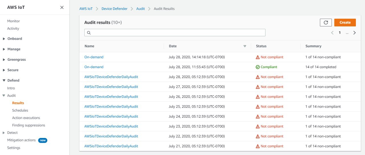Click the refresh audit results icon

326,23
